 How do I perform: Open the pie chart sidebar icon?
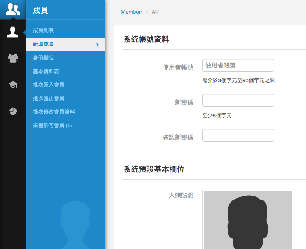tap(13, 111)
